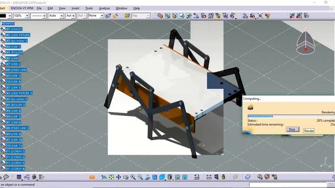Click the Fit All In icon
The width and height of the screenshot is (335, 188).
[x=111, y=177]
